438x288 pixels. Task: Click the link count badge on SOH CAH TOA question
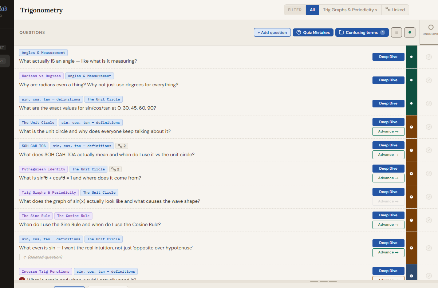tap(122, 146)
